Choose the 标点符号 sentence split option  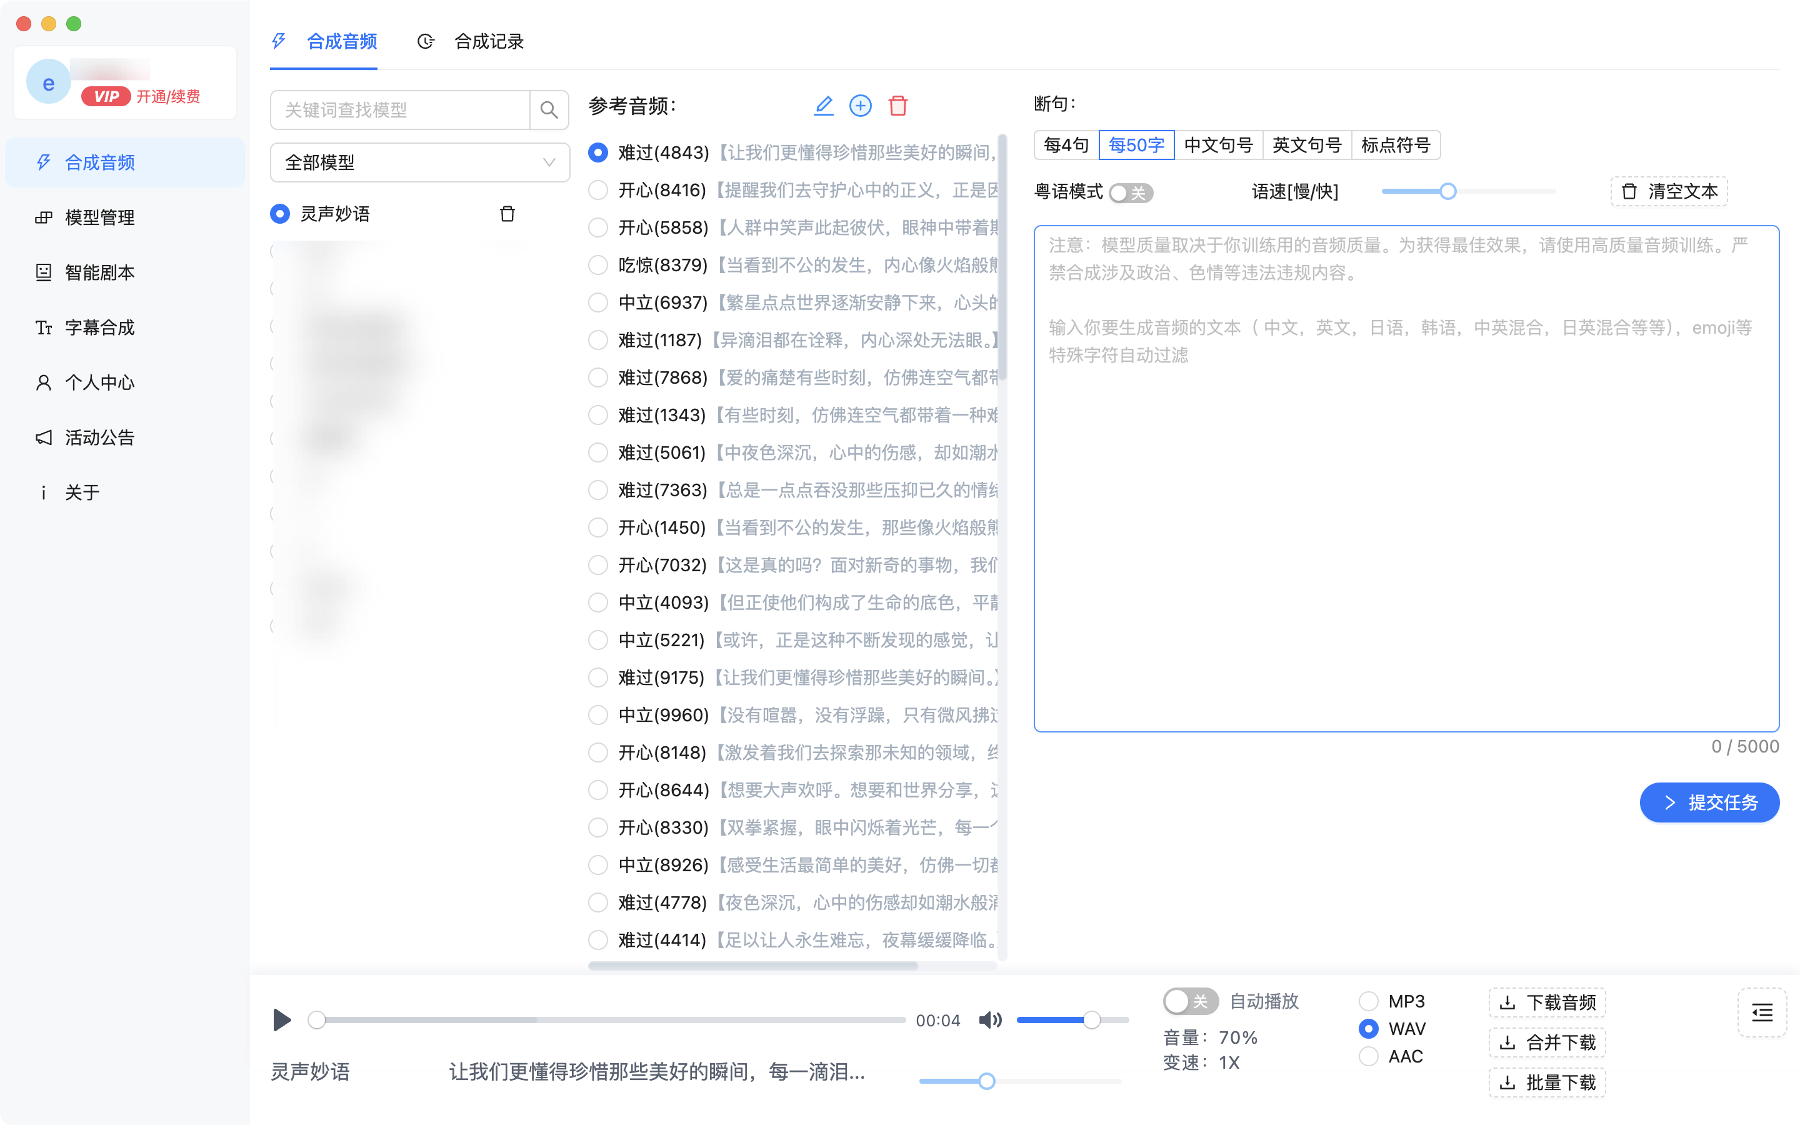1396,145
